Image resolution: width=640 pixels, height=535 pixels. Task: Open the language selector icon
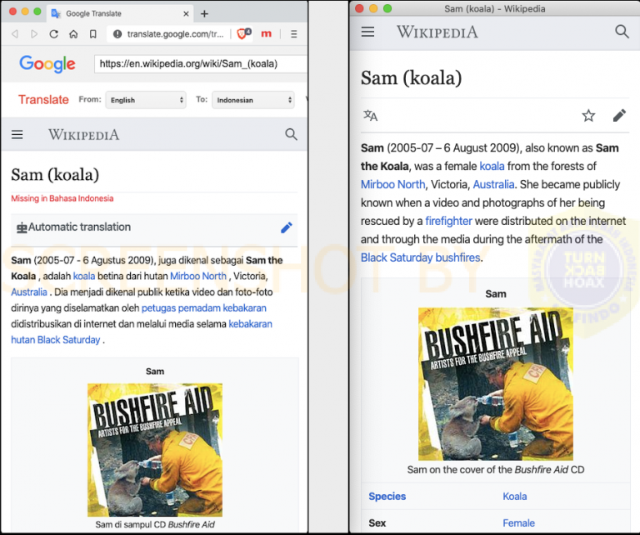[371, 116]
